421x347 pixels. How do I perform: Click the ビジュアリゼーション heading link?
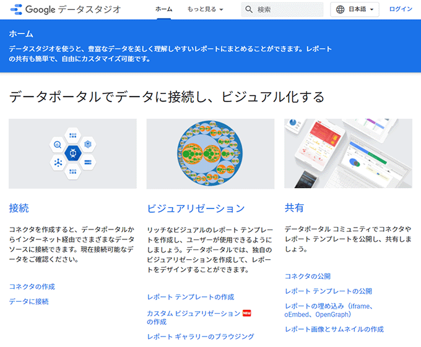pos(196,208)
